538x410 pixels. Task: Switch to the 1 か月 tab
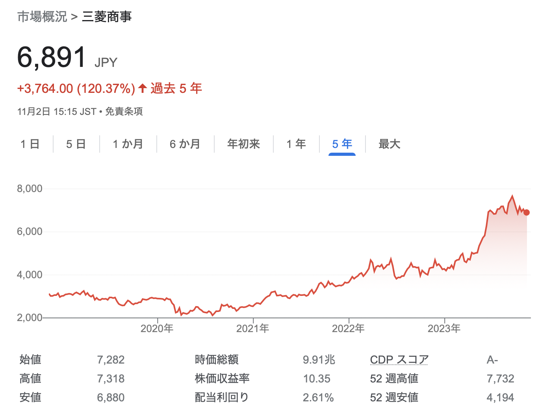click(128, 144)
